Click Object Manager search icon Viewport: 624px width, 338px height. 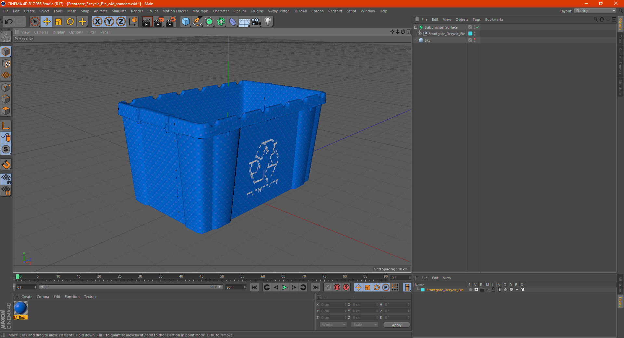click(595, 19)
